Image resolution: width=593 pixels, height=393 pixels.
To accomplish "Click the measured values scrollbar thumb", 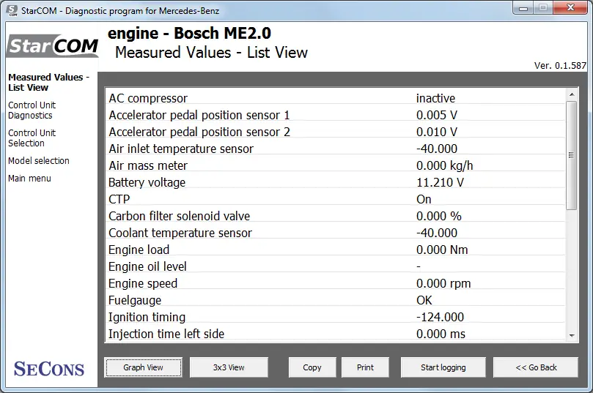I will pos(572,155).
